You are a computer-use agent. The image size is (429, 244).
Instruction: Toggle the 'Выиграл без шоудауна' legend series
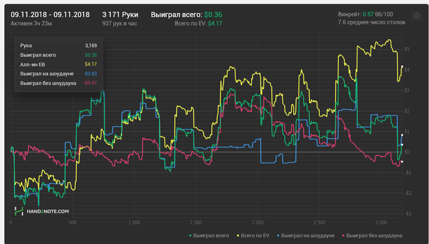click(x=372, y=235)
